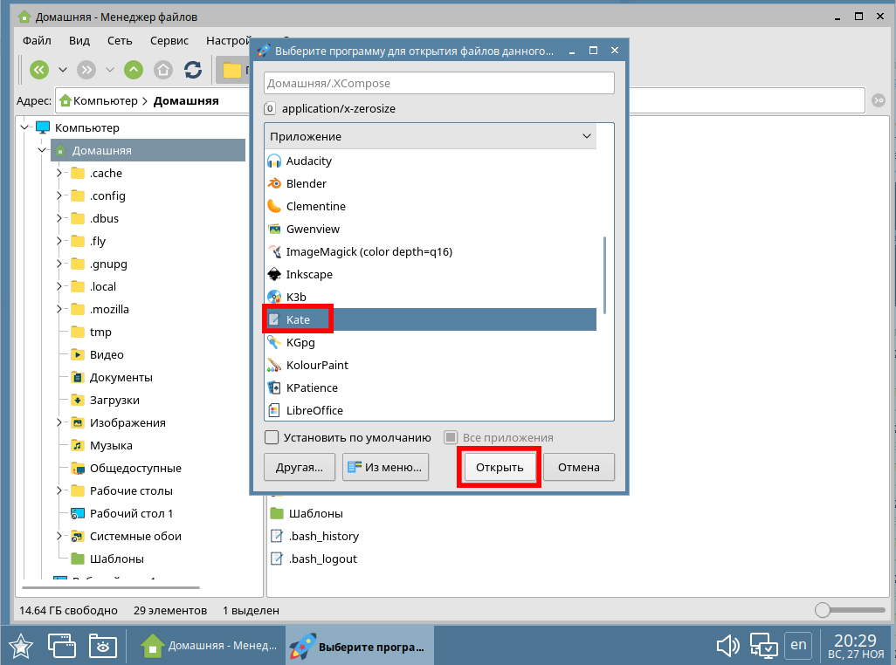Expand the .config folder tree node
Image resolution: width=896 pixels, height=665 pixels.
59,195
